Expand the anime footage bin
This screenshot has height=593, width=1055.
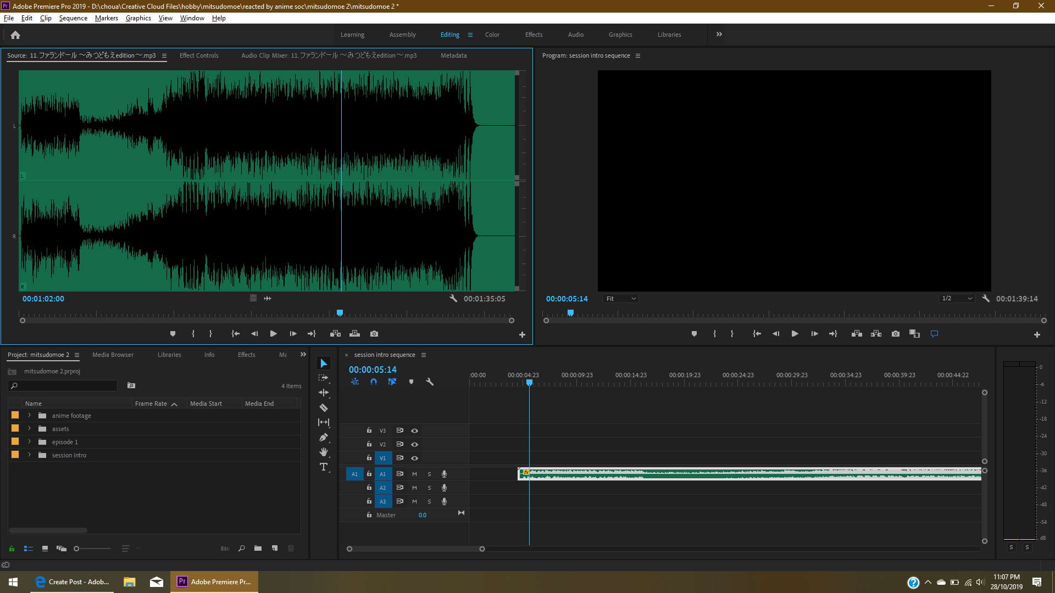pos(29,415)
